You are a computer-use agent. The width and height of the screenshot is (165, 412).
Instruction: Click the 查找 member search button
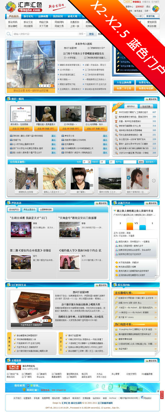click(x=141, y=162)
